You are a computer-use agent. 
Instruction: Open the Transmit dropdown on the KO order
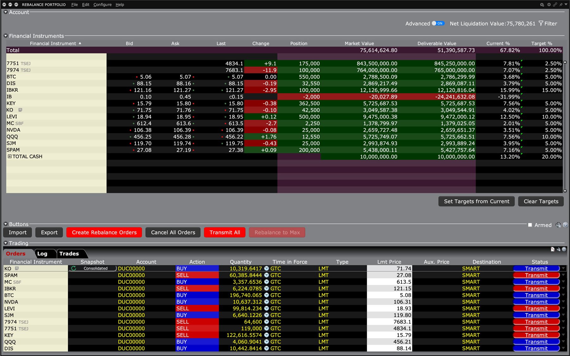(x=563, y=268)
